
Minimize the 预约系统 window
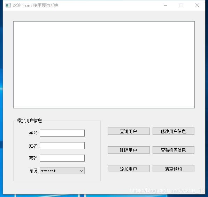(165, 6)
